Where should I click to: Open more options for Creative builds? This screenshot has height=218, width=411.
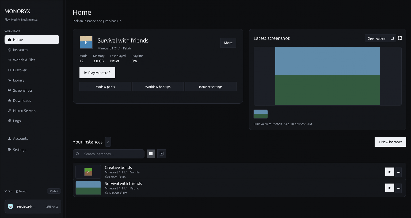(x=398, y=172)
